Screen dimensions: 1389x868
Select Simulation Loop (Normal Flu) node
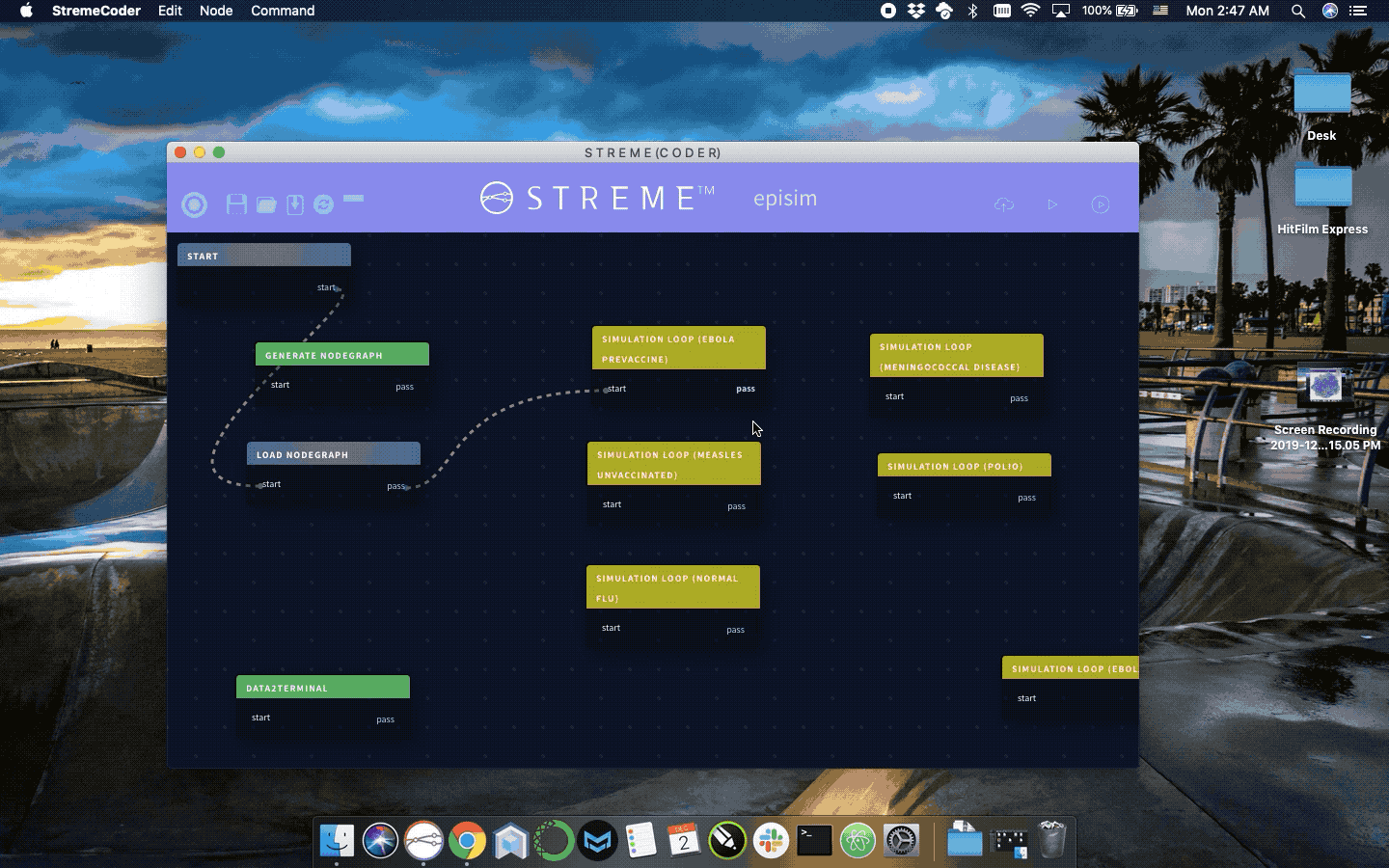click(x=673, y=587)
